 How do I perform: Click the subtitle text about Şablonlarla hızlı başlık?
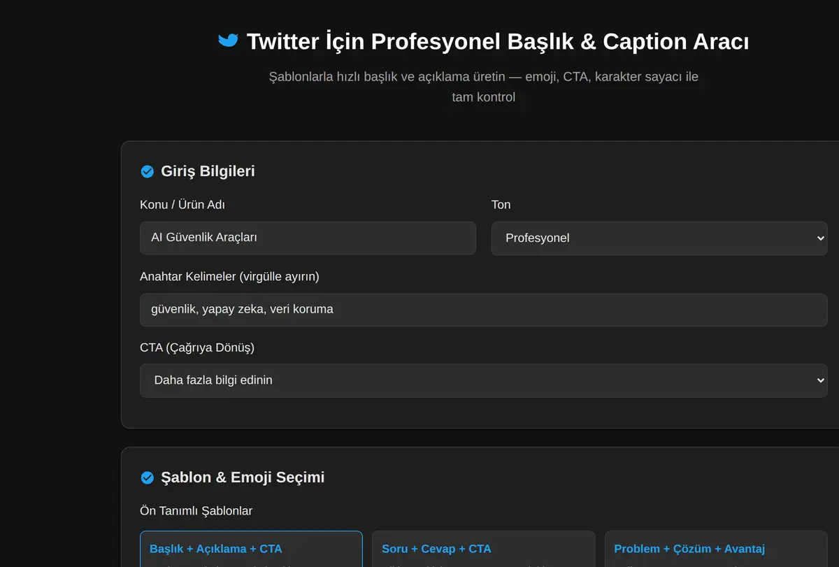click(x=484, y=87)
